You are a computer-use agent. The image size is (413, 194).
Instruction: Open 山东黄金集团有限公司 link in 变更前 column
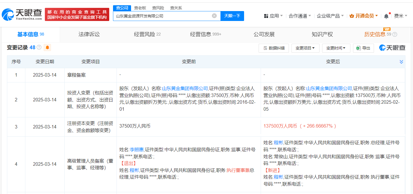click(x=185, y=88)
